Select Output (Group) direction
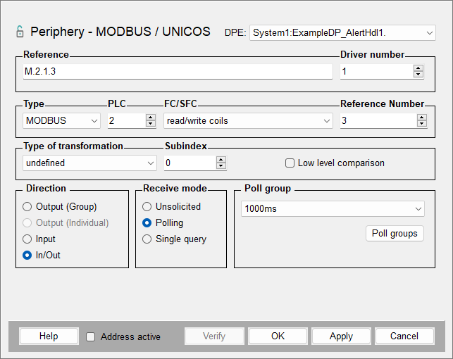 27,207
